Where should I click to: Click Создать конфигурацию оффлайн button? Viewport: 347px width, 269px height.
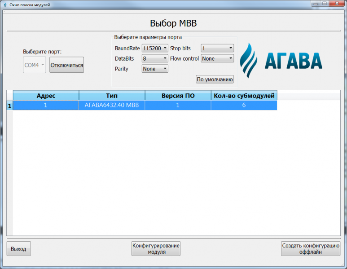coord(311,249)
